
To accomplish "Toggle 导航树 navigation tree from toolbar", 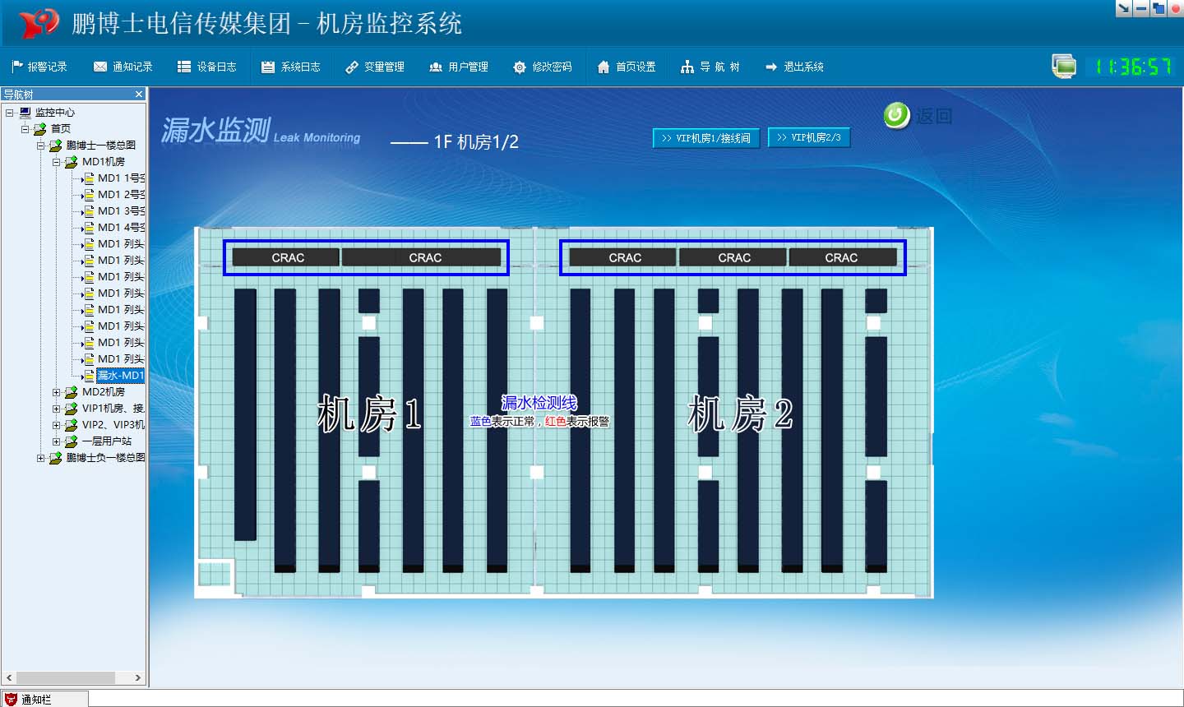I will click(710, 67).
